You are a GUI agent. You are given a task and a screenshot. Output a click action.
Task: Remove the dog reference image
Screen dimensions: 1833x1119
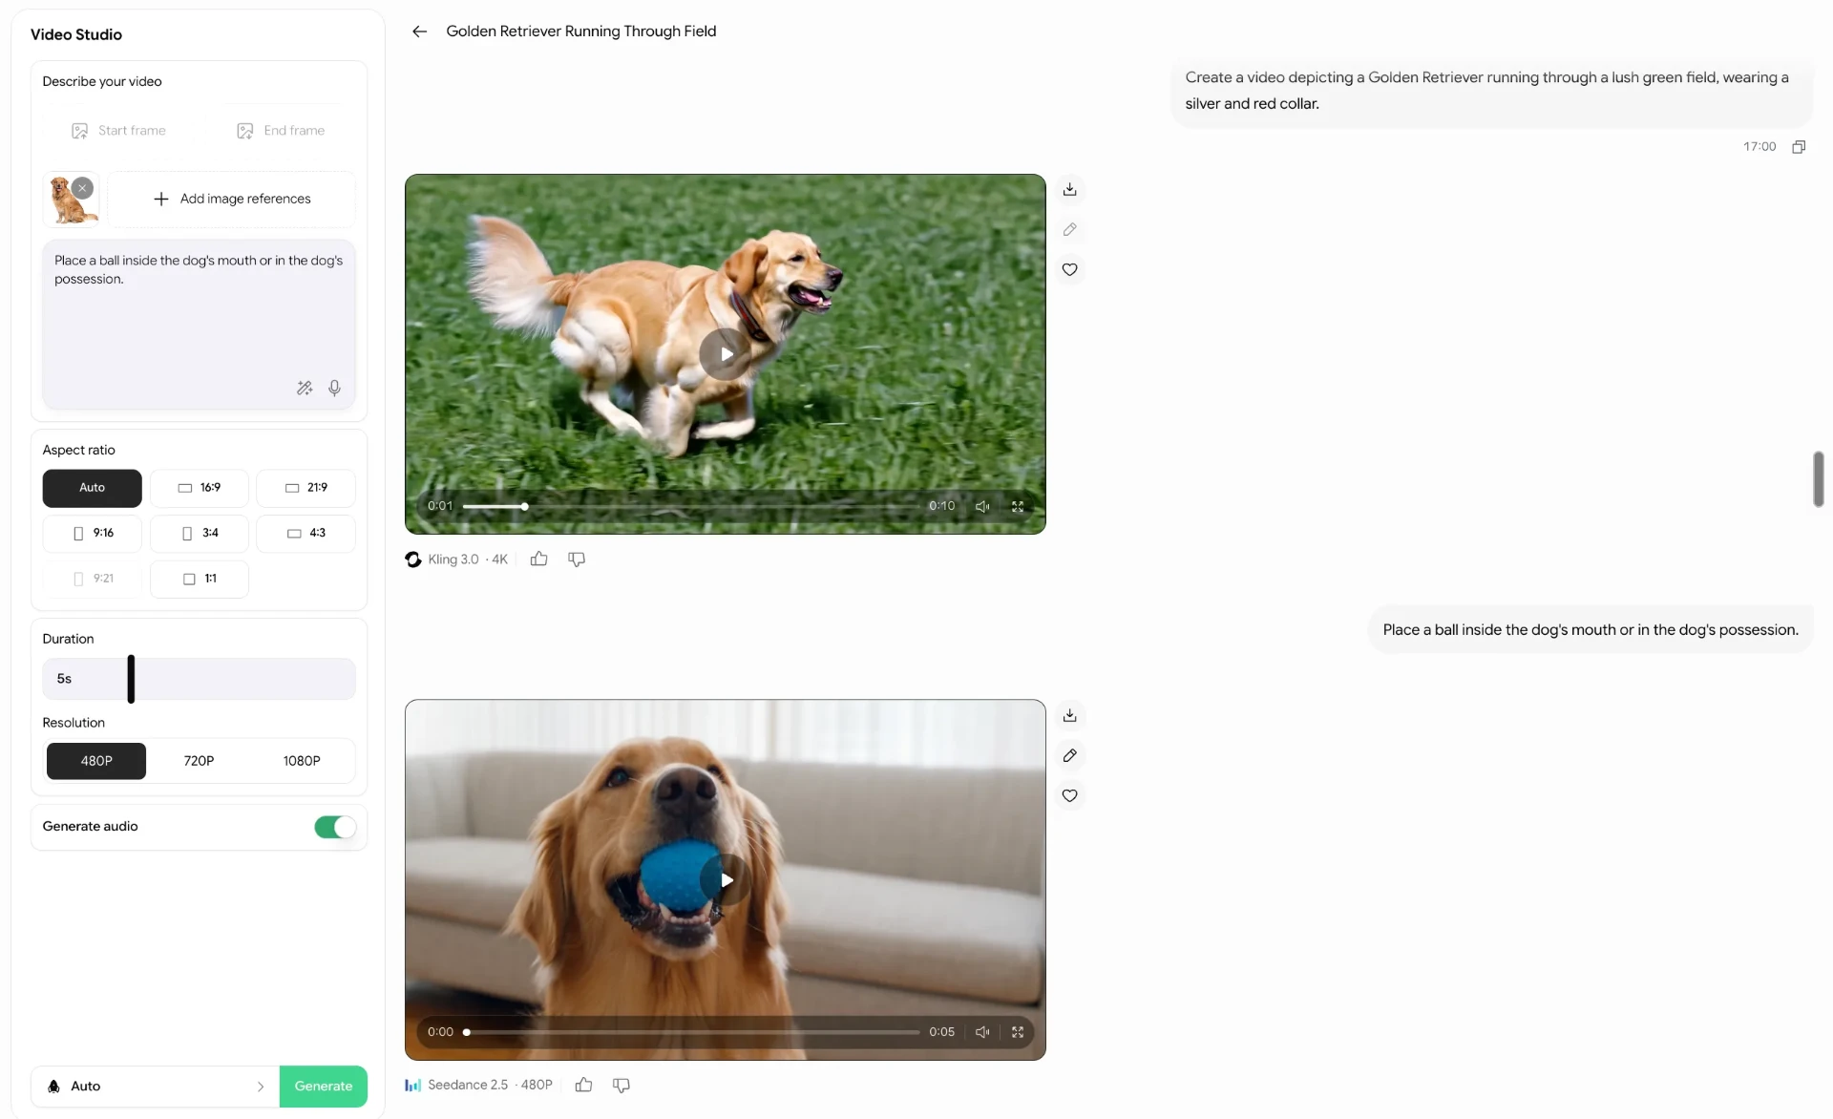83,188
